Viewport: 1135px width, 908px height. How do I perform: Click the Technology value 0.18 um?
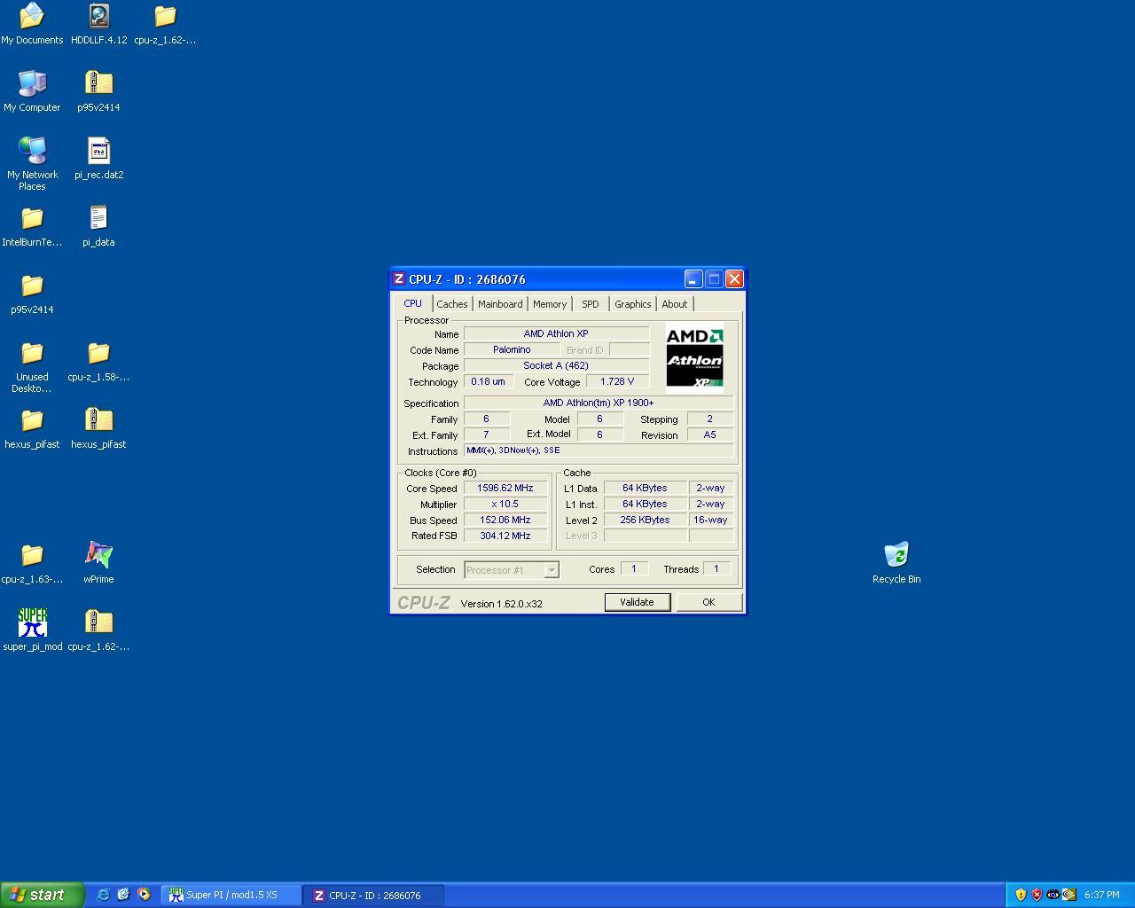tap(489, 381)
